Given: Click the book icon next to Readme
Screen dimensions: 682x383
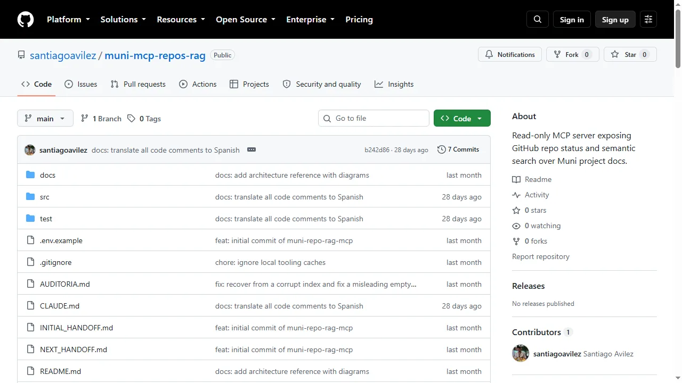Looking at the screenshot, I should (x=516, y=179).
